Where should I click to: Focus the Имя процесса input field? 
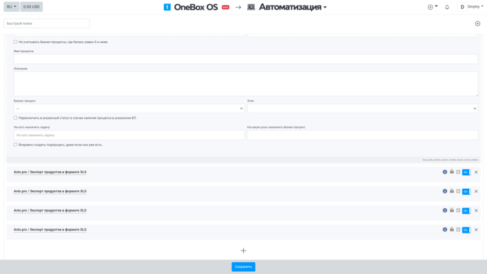[246, 59]
